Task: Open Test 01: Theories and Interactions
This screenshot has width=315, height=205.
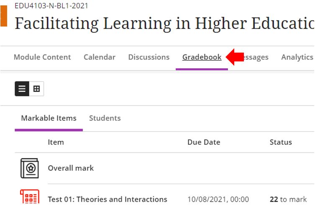Action: [x=108, y=200]
